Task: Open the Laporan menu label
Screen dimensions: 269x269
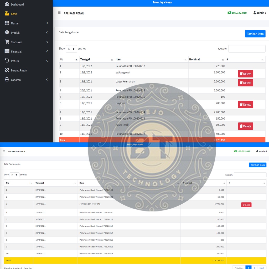Action: coord(16,80)
